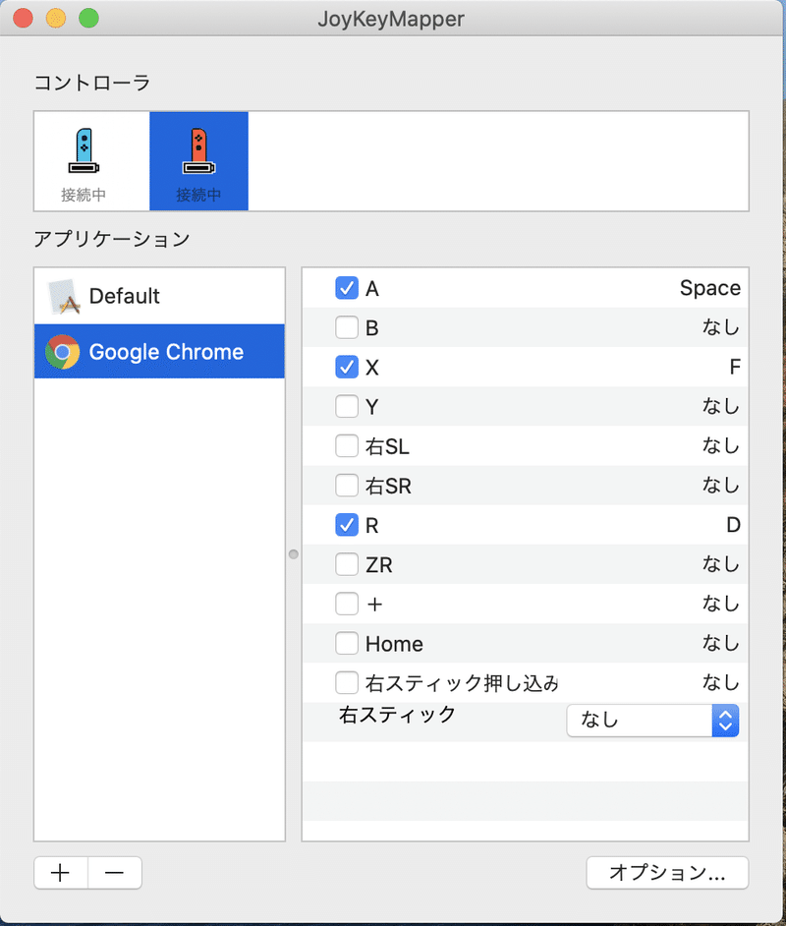
Task: Click the なし value in B row
Action: [721, 327]
